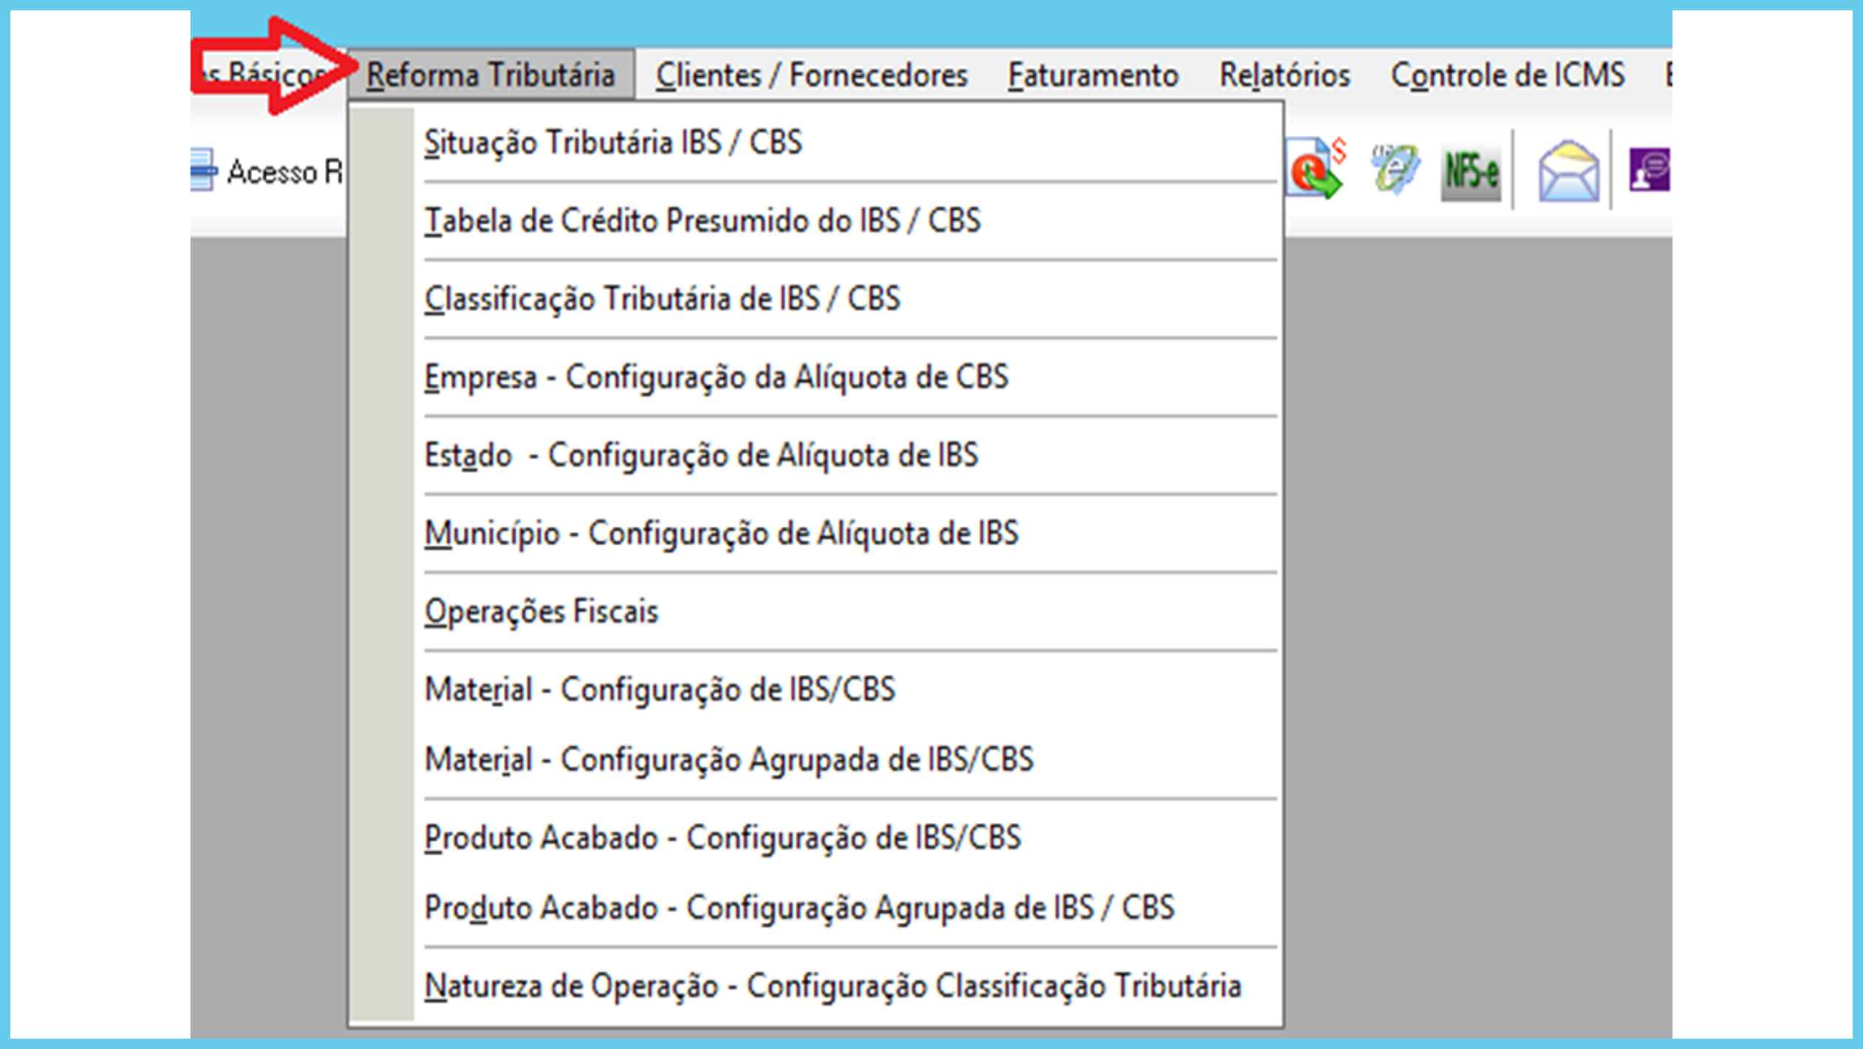
Task: Open the Faturamento menu
Action: pyautogui.click(x=1093, y=75)
